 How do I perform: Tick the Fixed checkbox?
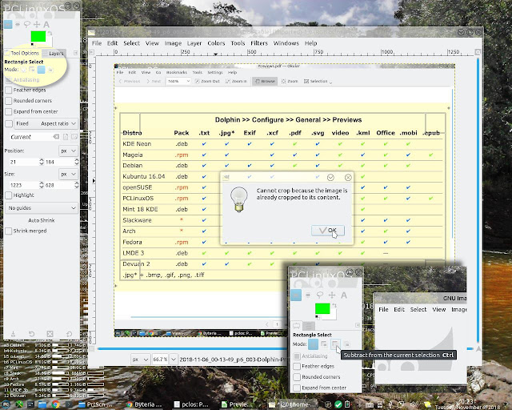click(x=9, y=123)
